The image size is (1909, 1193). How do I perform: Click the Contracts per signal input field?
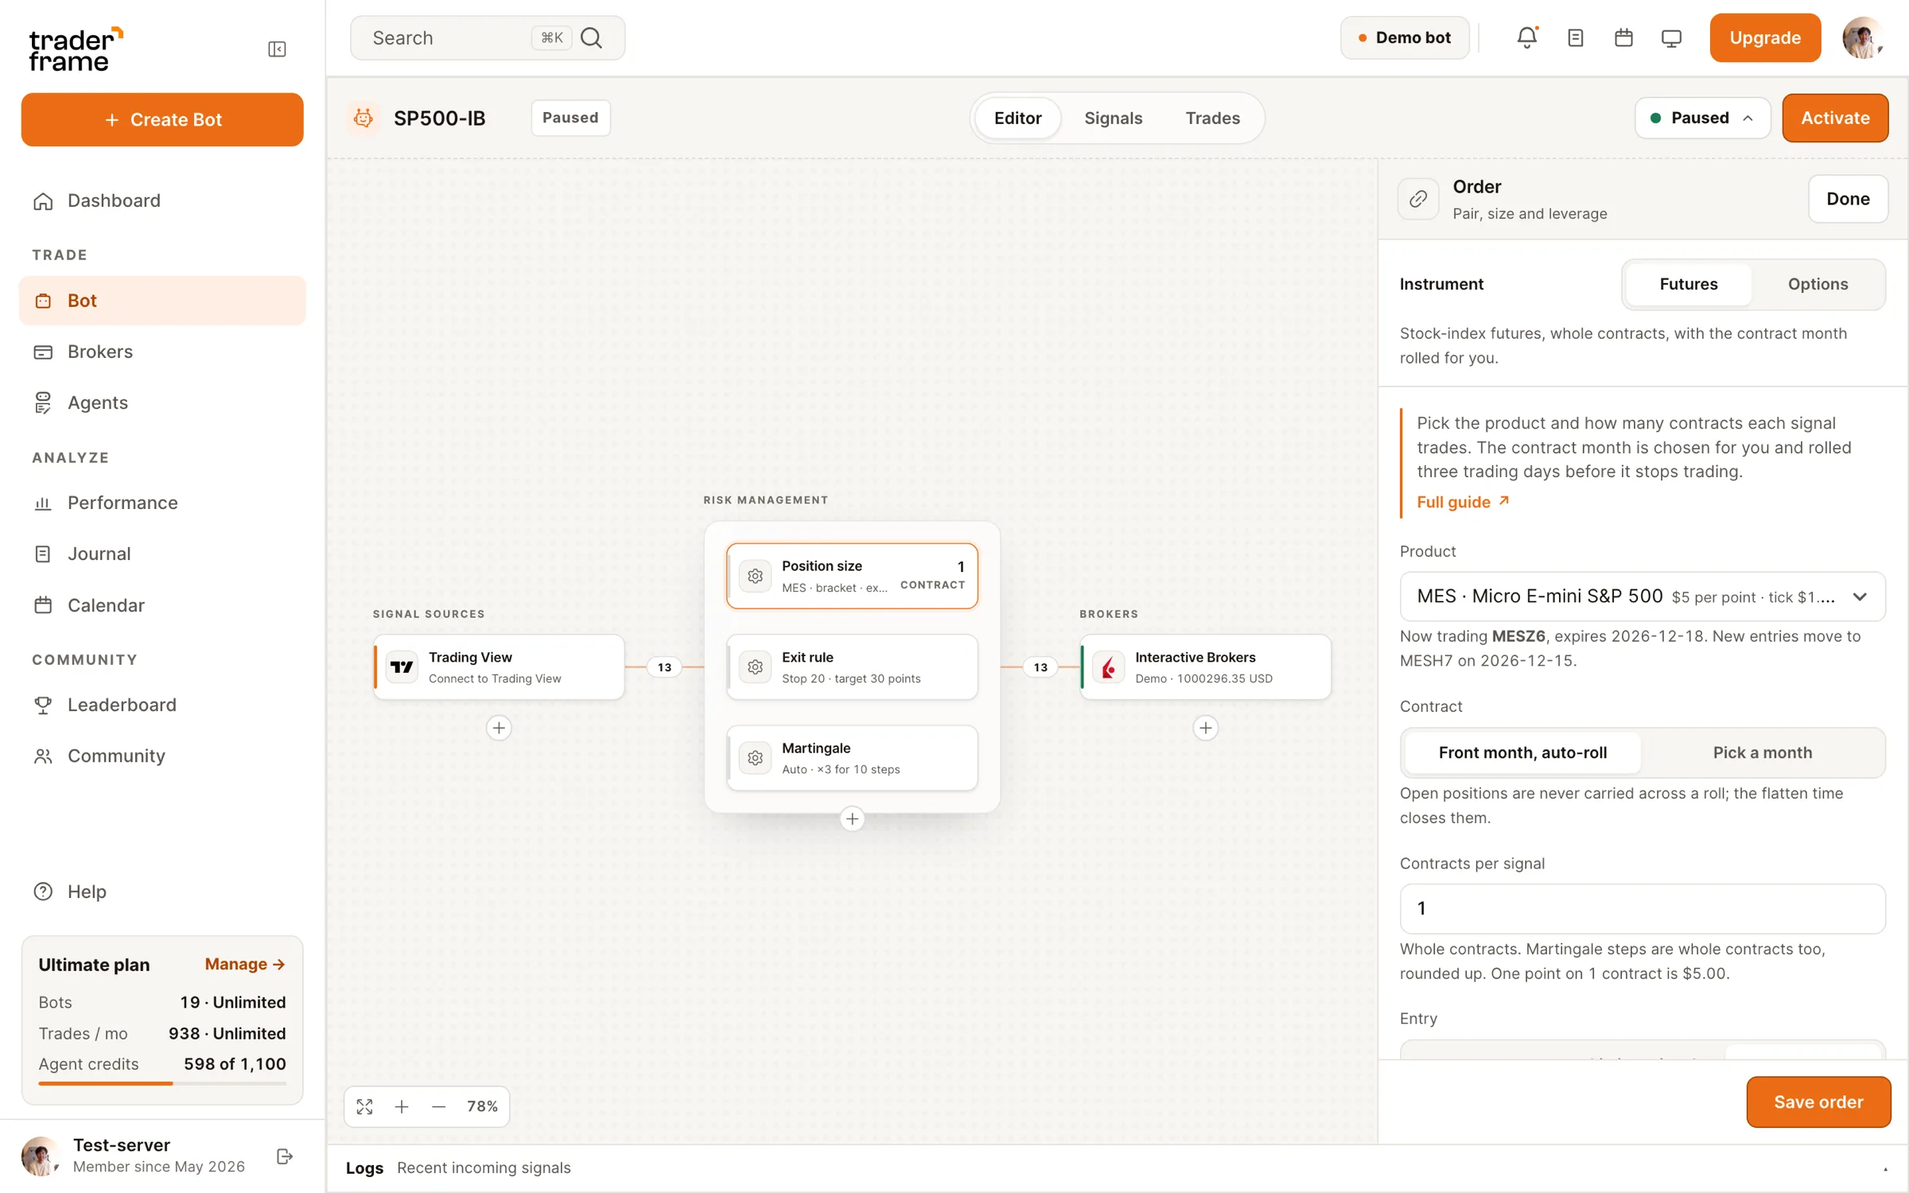click(1643, 908)
